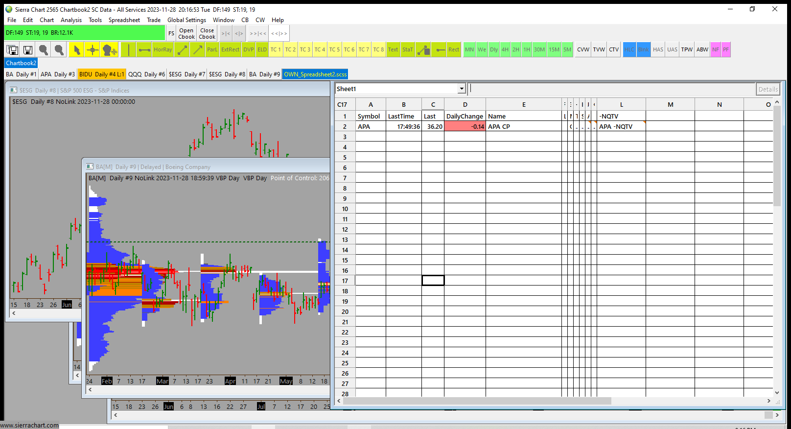
Task: Click the spreadsheet formula input field
Action: click(x=612, y=89)
